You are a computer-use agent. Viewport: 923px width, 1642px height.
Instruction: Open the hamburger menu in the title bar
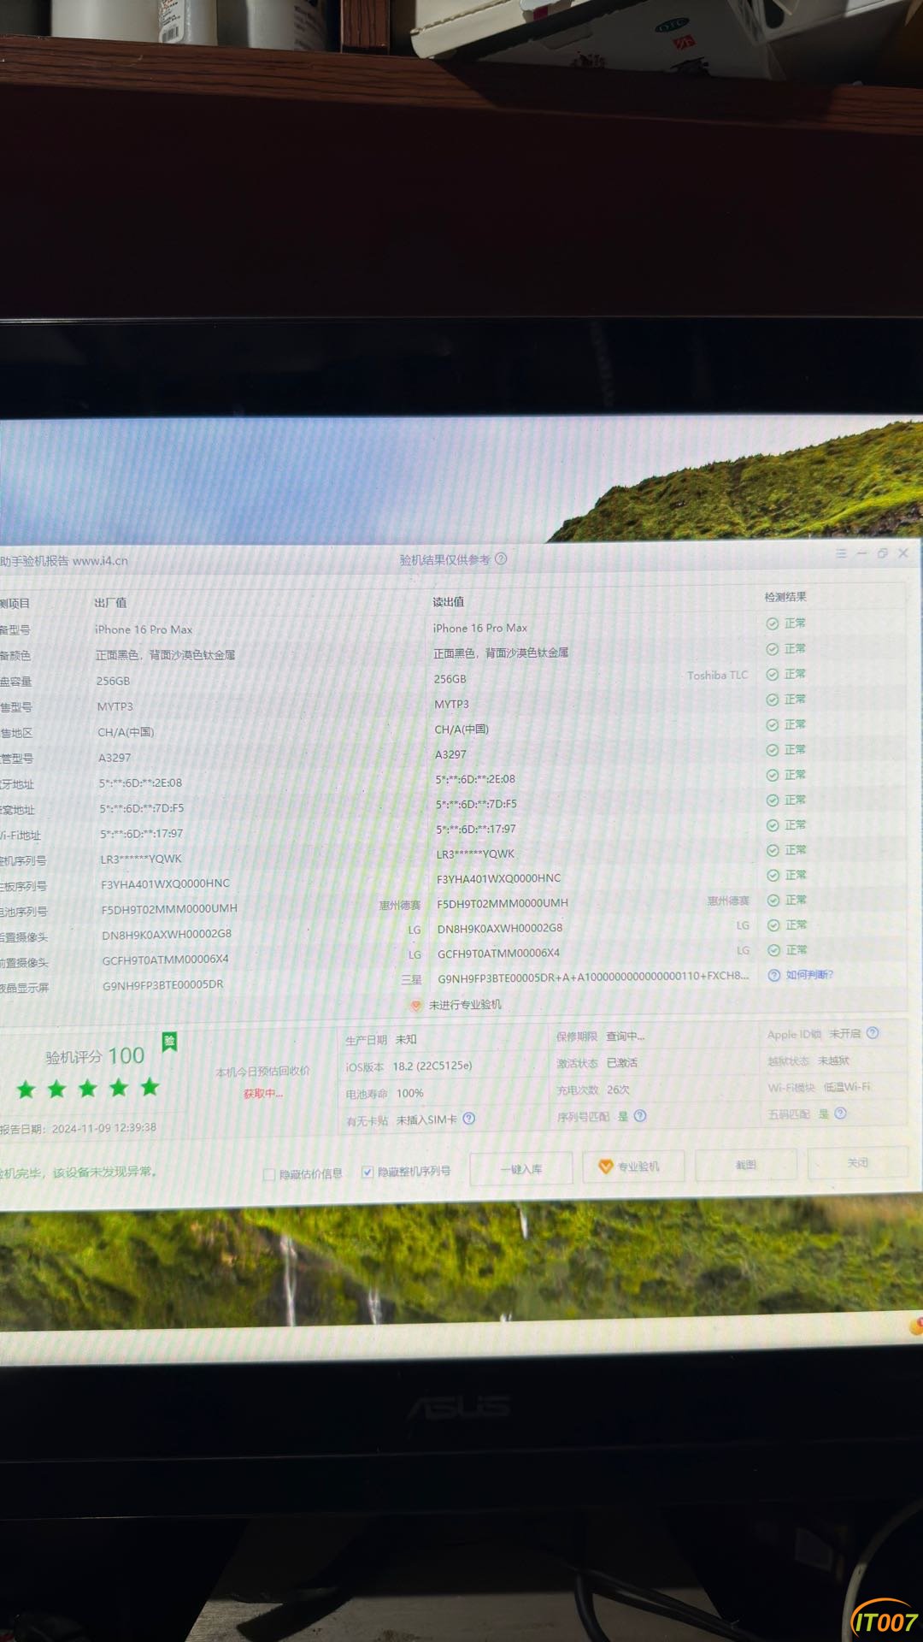pos(841,554)
